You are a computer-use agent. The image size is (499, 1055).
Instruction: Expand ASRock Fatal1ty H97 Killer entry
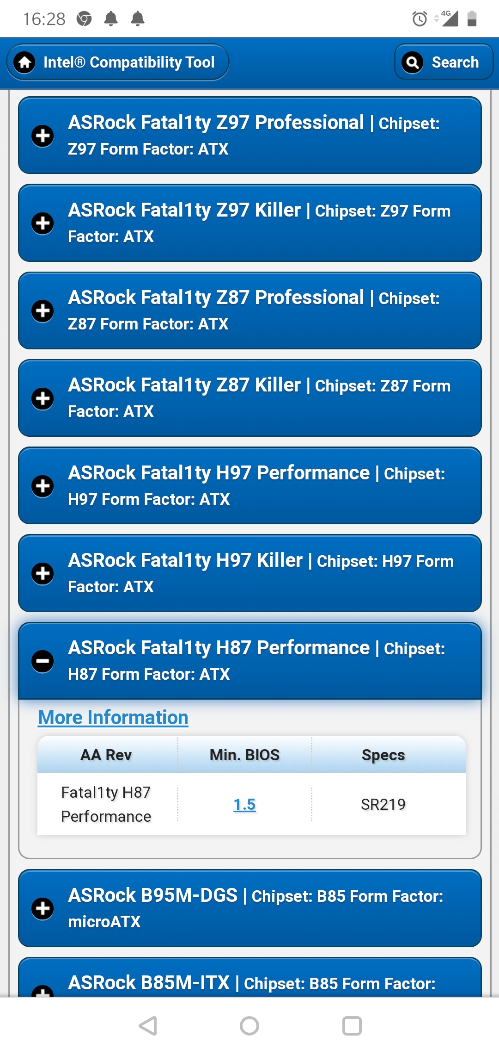250,573
